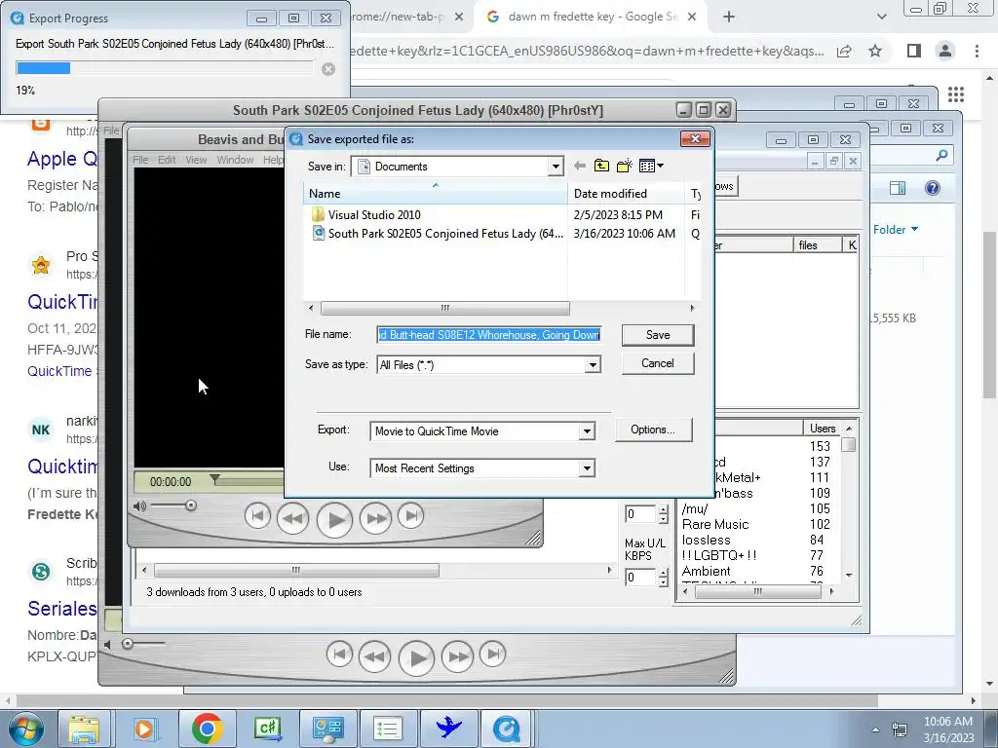
Task: Bookmark this page with star icon
Action: [x=876, y=51]
